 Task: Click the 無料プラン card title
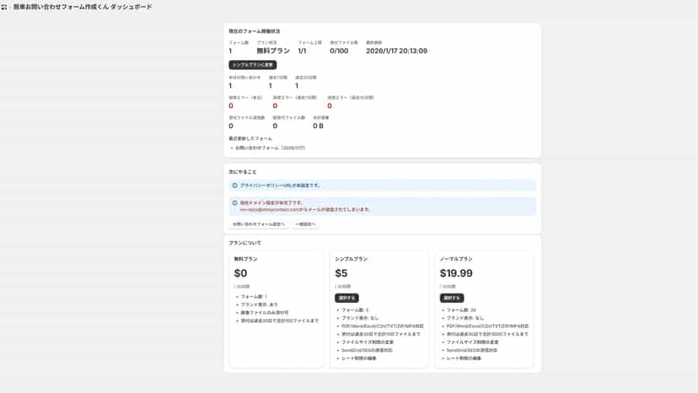(245, 259)
